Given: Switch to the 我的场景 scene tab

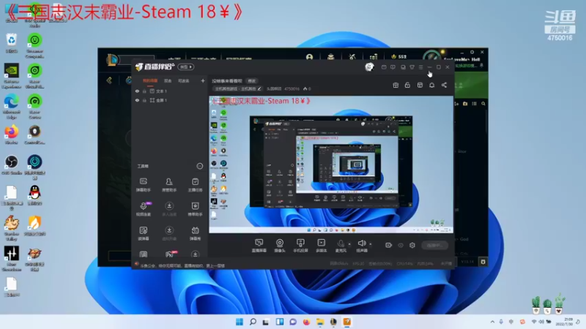Looking at the screenshot, I should coord(150,80).
